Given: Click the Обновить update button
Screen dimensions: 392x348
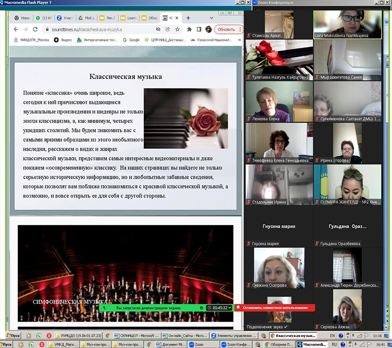Looking at the screenshot, I should (226, 29).
